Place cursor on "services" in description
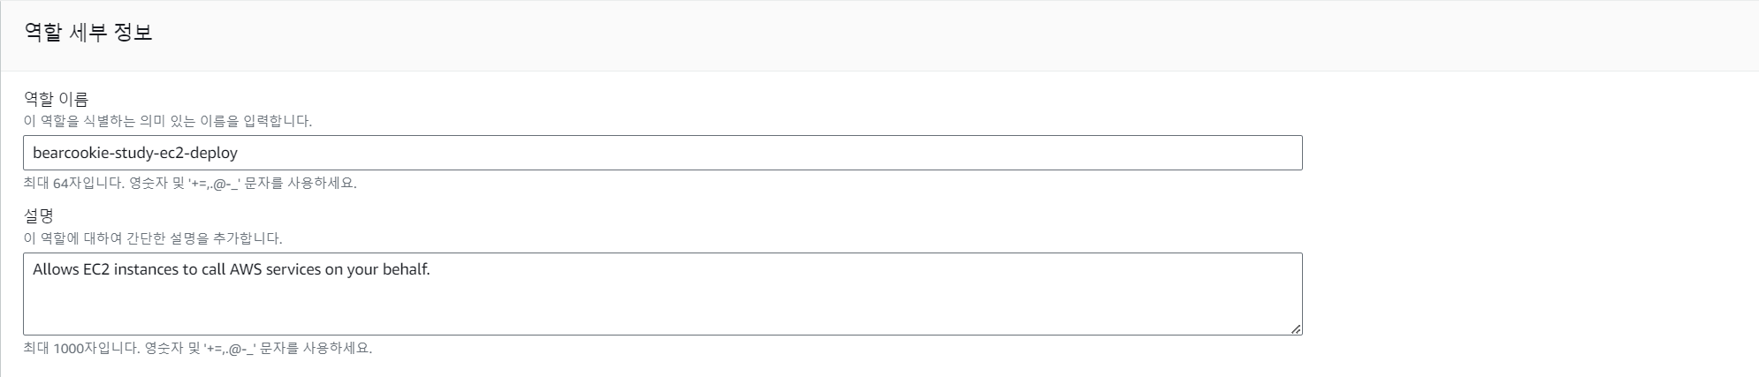Screen dimensions: 1759x377 tap(293, 270)
